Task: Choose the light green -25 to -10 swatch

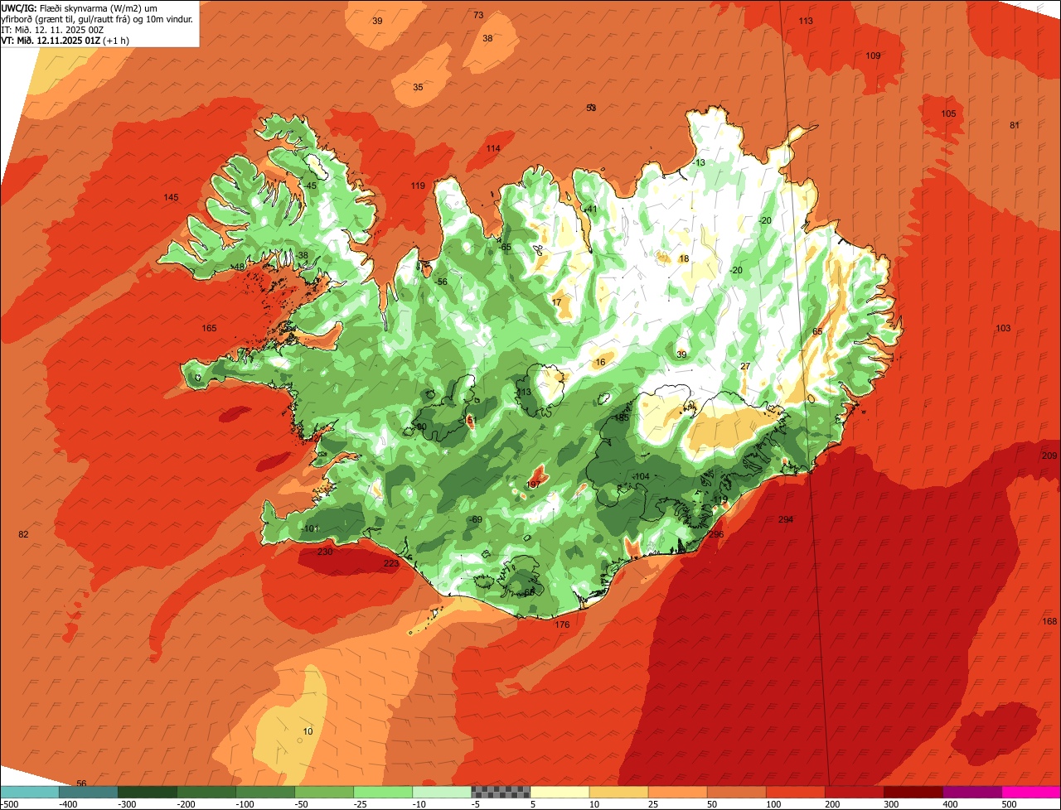Action: pyautogui.click(x=383, y=792)
